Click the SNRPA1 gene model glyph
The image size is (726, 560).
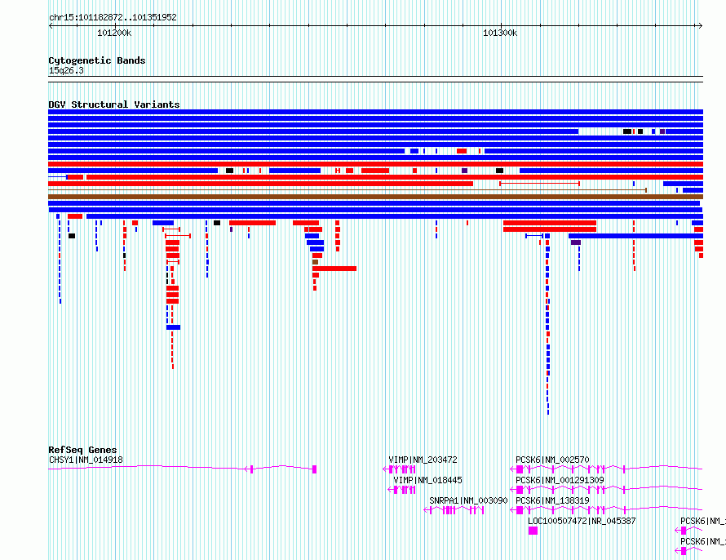coord(454,510)
